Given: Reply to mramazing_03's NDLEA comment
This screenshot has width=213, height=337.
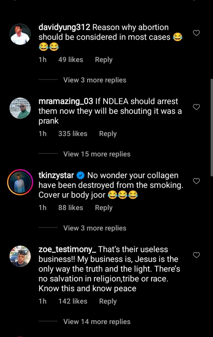Looking at the screenshot, I should (x=108, y=134).
